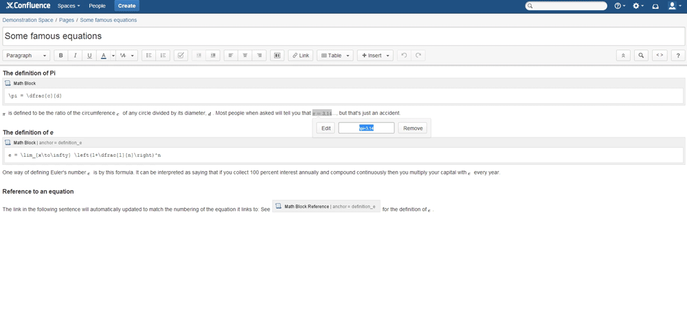The image size is (687, 336).
Task: Click the redo arrow
Action: tap(418, 56)
